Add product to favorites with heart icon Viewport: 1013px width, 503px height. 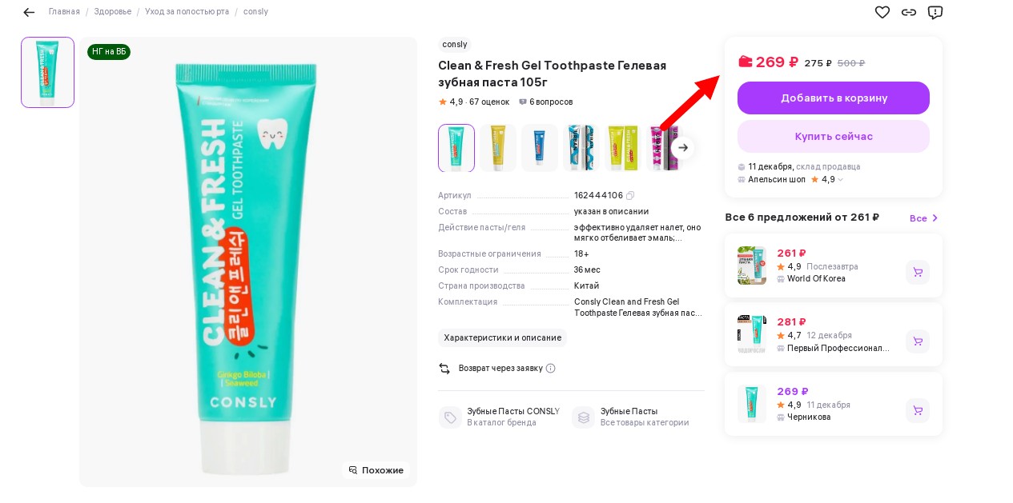point(882,12)
